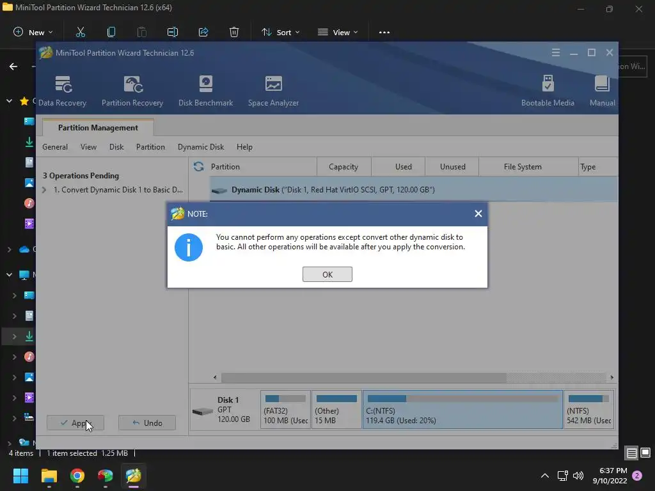This screenshot has height=491, width=655.
Task: Click Cut icon in File Explorer toolbar
Action: [x=80, y=32]
